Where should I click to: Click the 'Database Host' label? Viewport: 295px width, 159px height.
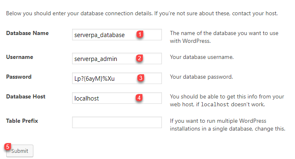tap(26, 96)
